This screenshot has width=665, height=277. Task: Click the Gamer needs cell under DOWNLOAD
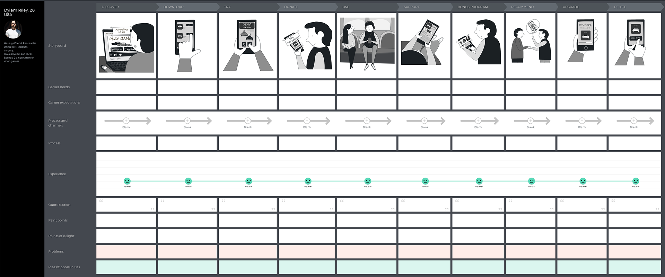[187, 87]
